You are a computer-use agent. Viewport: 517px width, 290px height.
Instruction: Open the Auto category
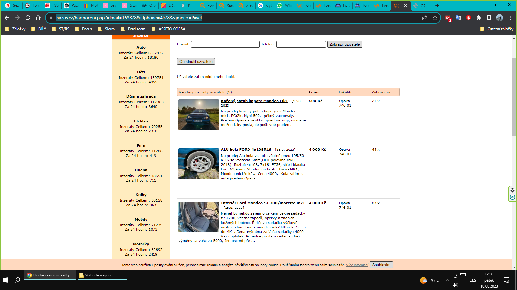[x=141, y=47]
